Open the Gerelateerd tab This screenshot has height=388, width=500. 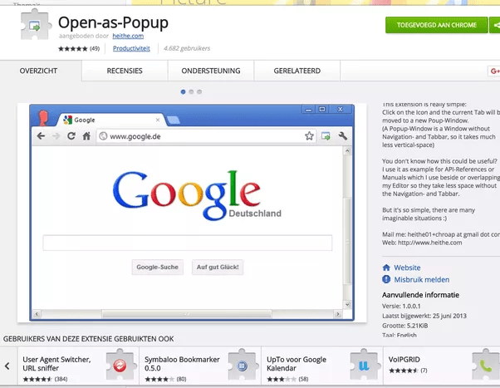tap(297, 71)
